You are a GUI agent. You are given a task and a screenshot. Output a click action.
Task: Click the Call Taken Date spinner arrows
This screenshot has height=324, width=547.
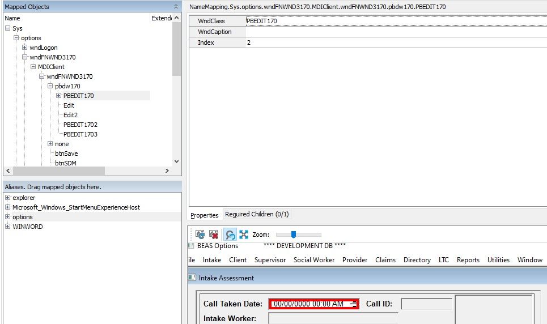tap(353, 304)
